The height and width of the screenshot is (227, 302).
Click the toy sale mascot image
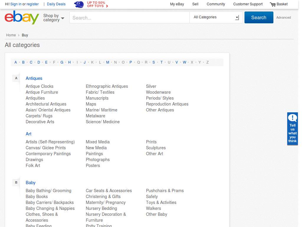79,4
